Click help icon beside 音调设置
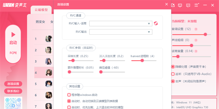Viewport: 219px width, 109px height. click(x=196, y=29)
